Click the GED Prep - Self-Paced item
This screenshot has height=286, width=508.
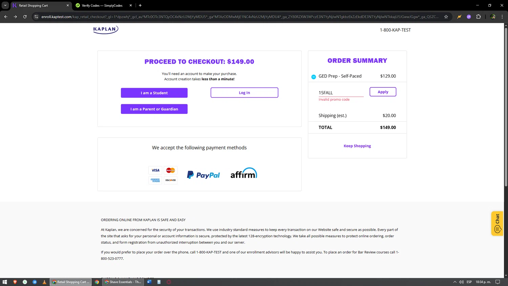pos(340,76)
